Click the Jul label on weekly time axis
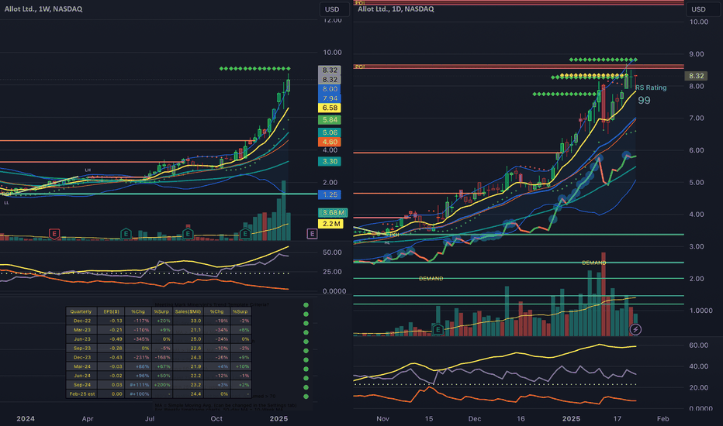The image size is (723, 426). tap(150, 418)
